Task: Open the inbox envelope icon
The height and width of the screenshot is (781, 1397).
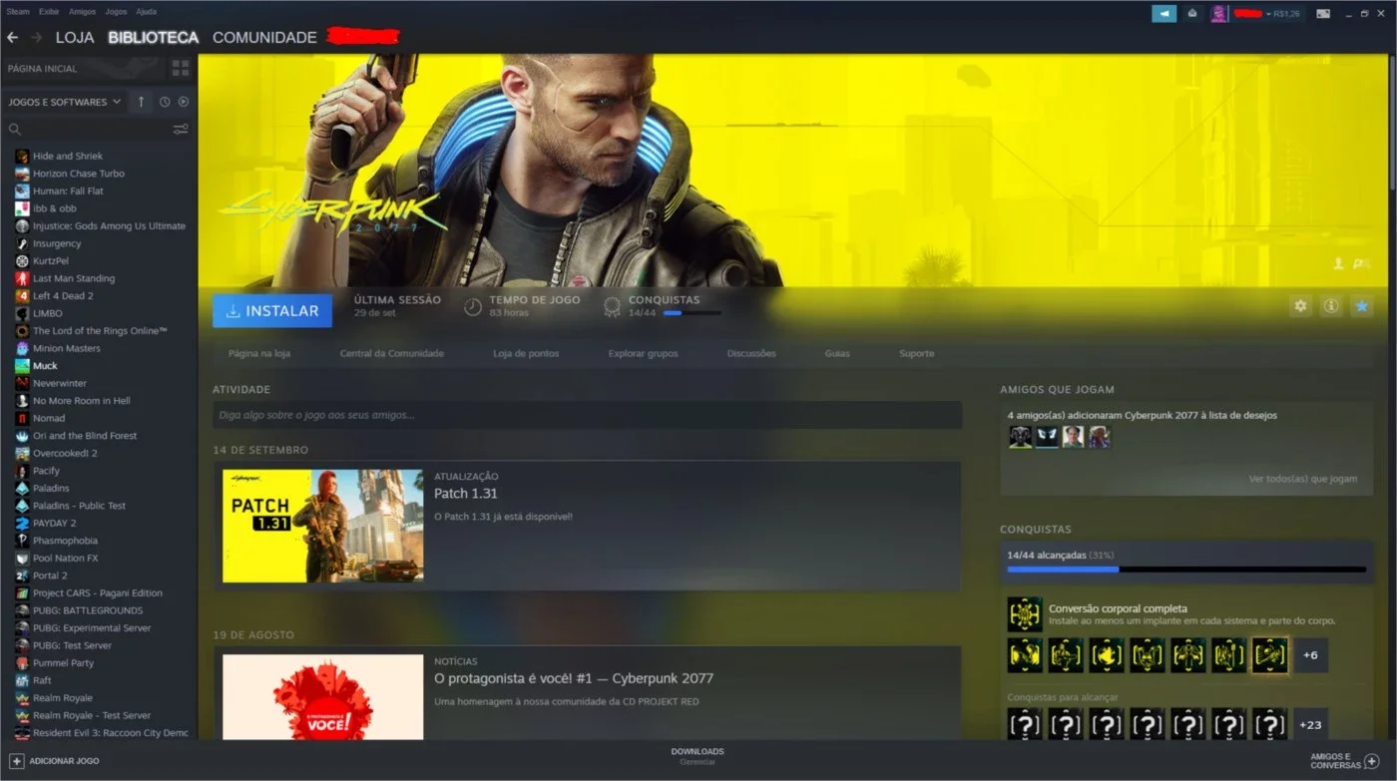Action: tap(1192, 14)
